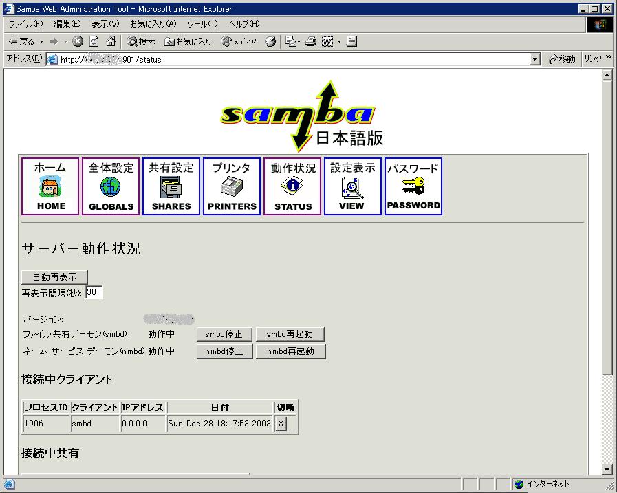Click the Internet Explorer title bar icon

pyautogui.click(x=9, y=8)
